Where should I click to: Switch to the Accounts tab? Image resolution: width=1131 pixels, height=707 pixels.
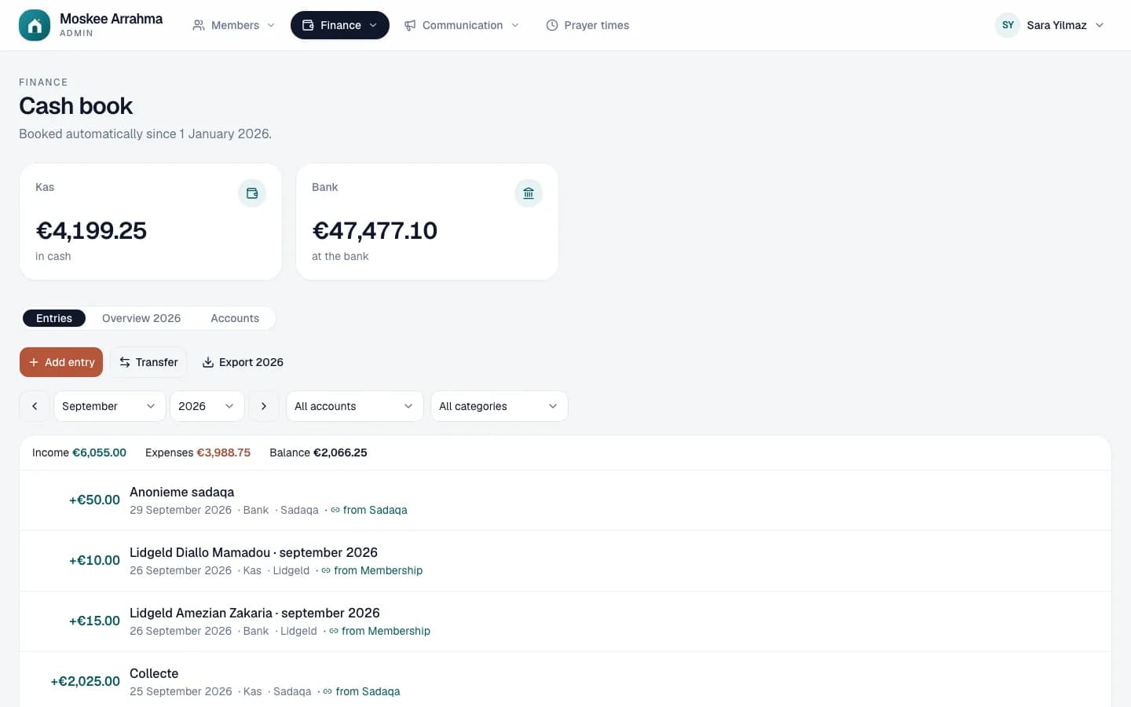(235, 318)
